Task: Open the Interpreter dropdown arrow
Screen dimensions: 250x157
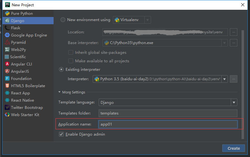Action: [224, 79]
